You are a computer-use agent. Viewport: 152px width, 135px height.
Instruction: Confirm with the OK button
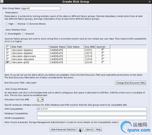pyautogui.click(x=80, y=129)
